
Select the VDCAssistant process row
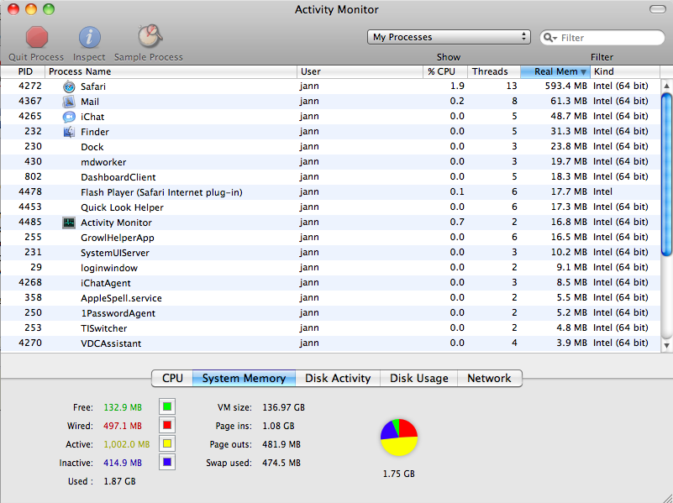330,343
